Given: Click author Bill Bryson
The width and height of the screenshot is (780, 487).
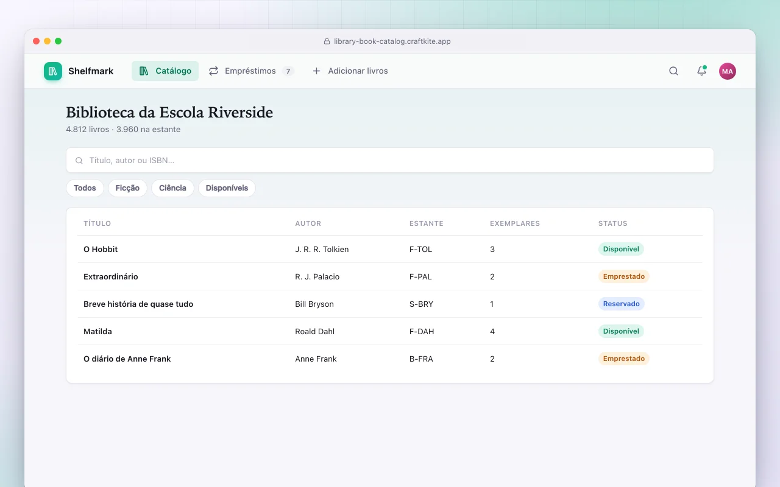Looking at the screenshot, I should pyautogui.click(x=314, y=304).
